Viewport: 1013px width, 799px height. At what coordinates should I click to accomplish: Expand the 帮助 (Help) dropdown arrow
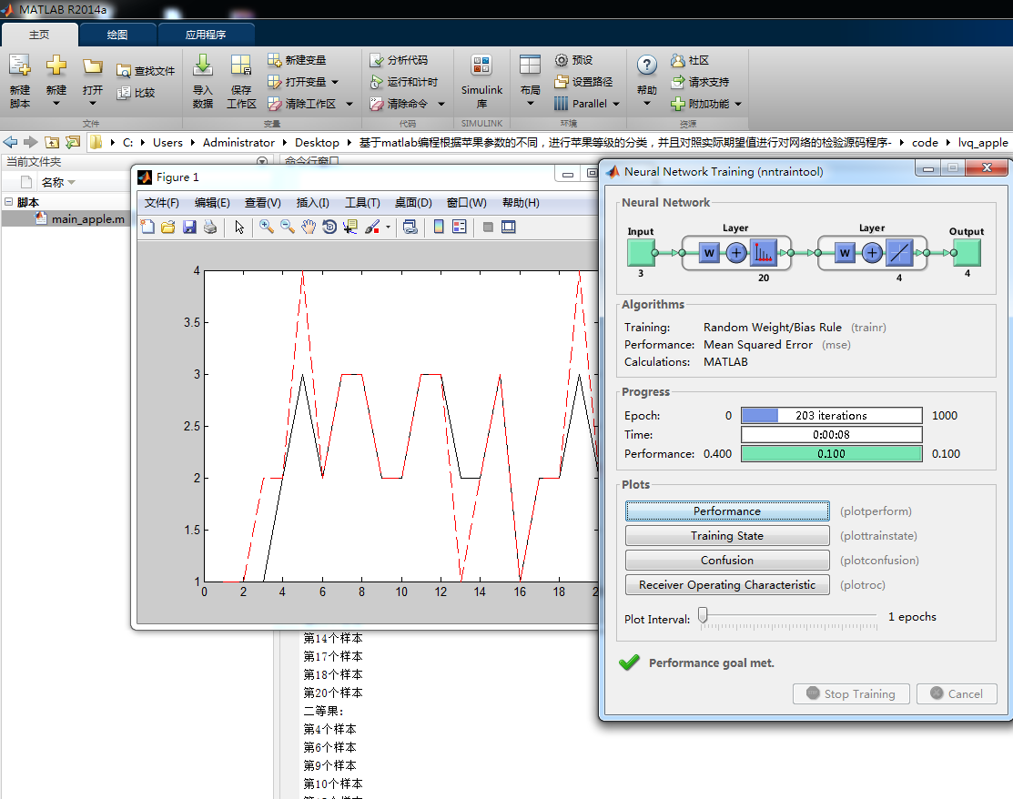(x=647, y=104)
